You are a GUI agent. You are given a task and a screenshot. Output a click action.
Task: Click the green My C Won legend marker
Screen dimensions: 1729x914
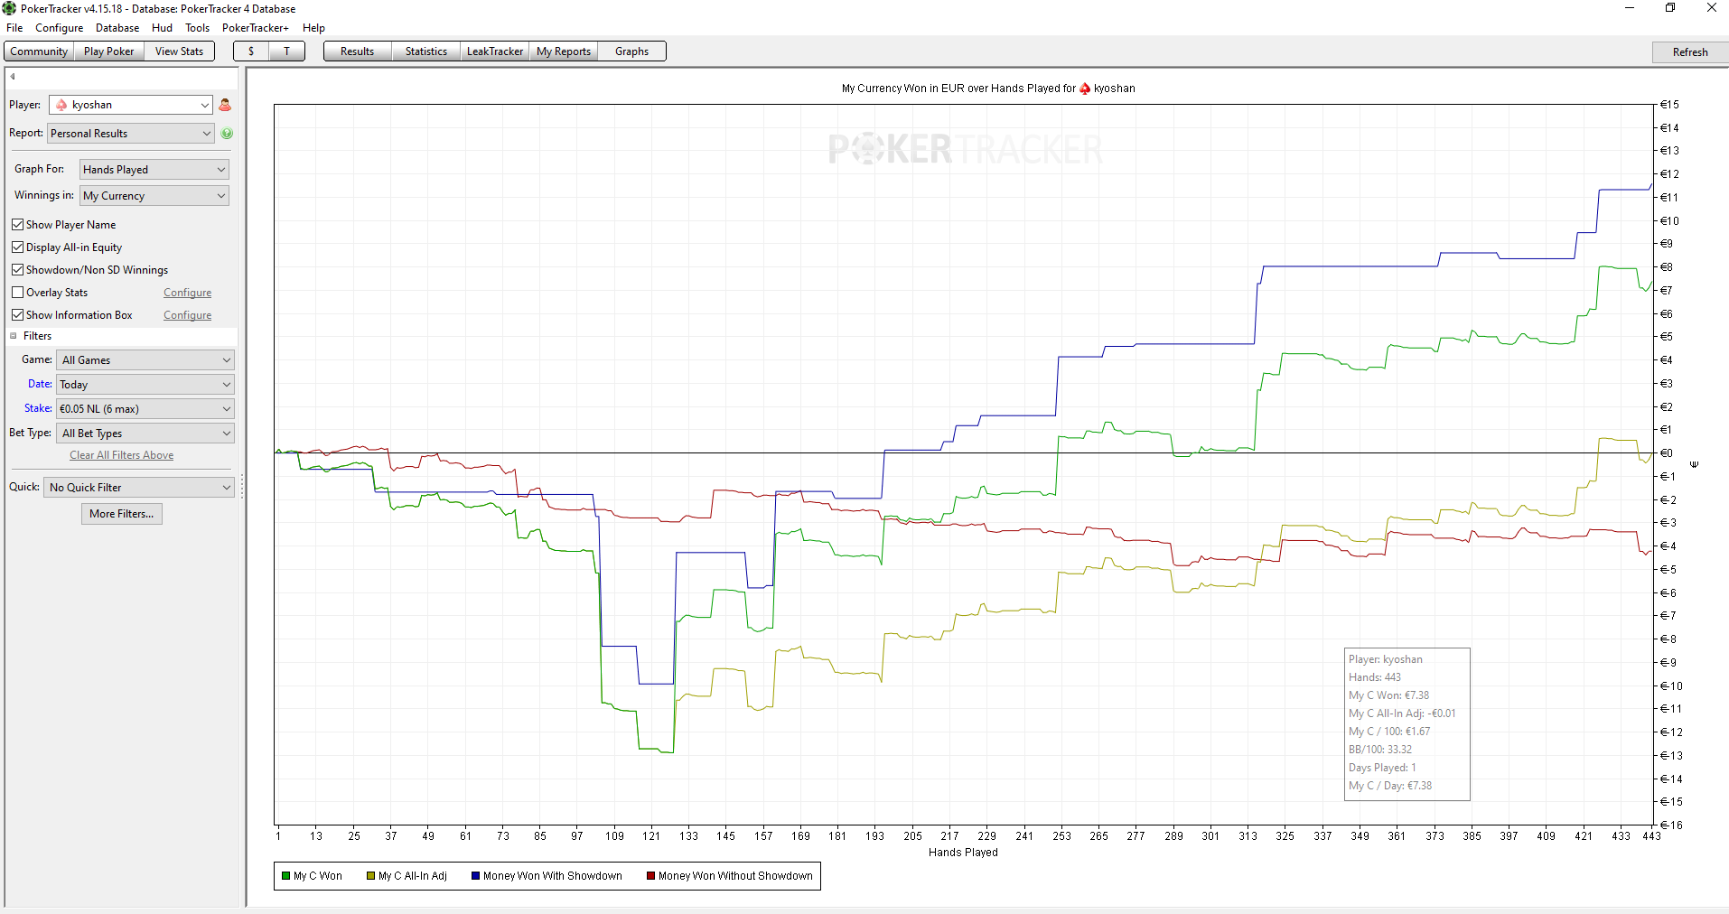point(285,876)
